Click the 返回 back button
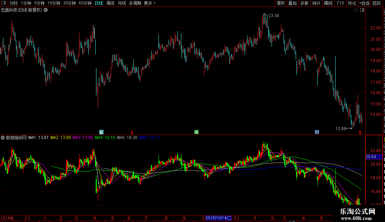The image size is (385, 222). [x=376, y=3]
